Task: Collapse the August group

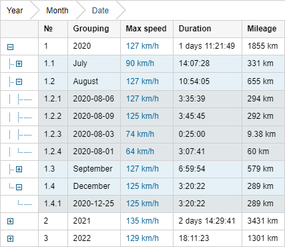Action: (x=19, y=81)
